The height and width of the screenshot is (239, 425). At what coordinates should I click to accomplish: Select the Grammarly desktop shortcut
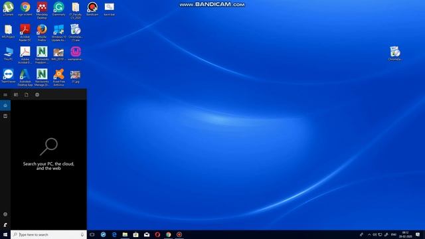(58, 9)
